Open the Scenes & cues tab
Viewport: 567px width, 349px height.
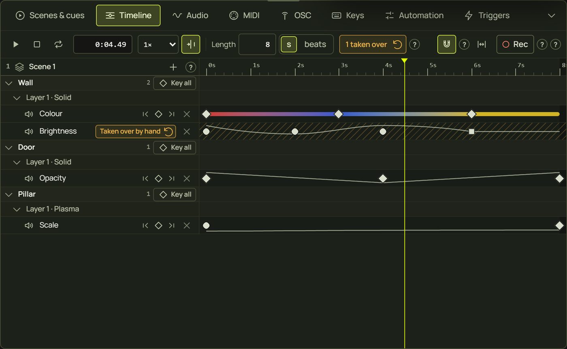(50, 16)
